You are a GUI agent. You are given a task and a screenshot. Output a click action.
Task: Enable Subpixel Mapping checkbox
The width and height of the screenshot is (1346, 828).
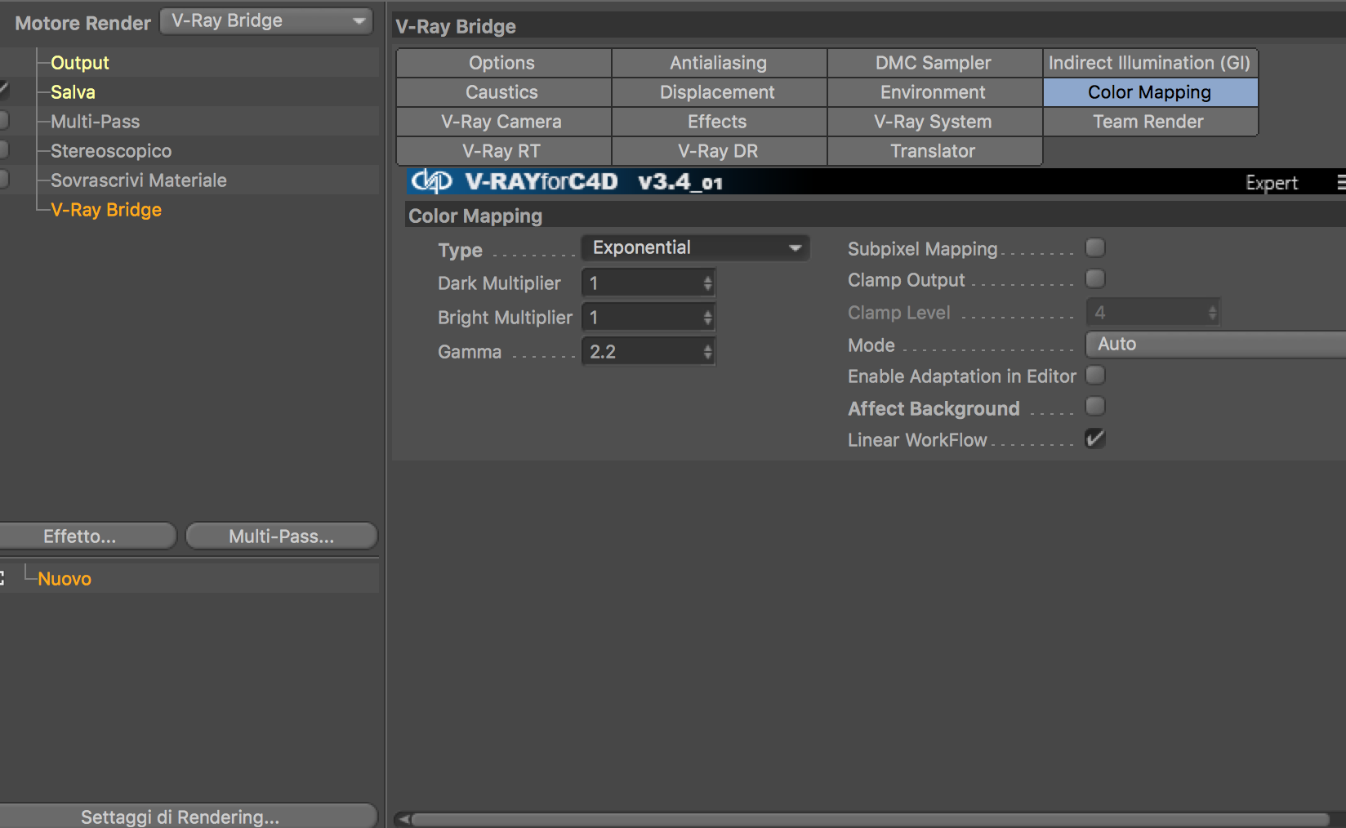[x=1095, y=247]
